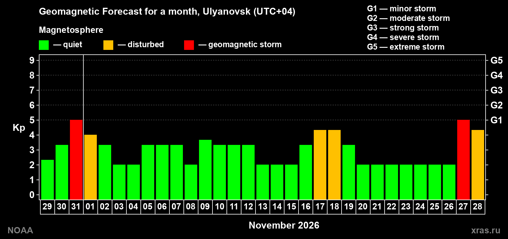Click the date label "27" on the axis
508x239 pixels.
pyautogui.click(x=463, y=206)
